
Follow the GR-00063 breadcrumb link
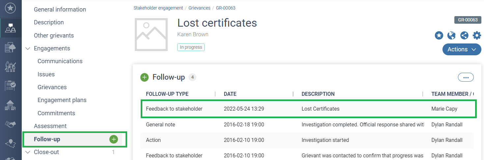[x=226, y=8]
